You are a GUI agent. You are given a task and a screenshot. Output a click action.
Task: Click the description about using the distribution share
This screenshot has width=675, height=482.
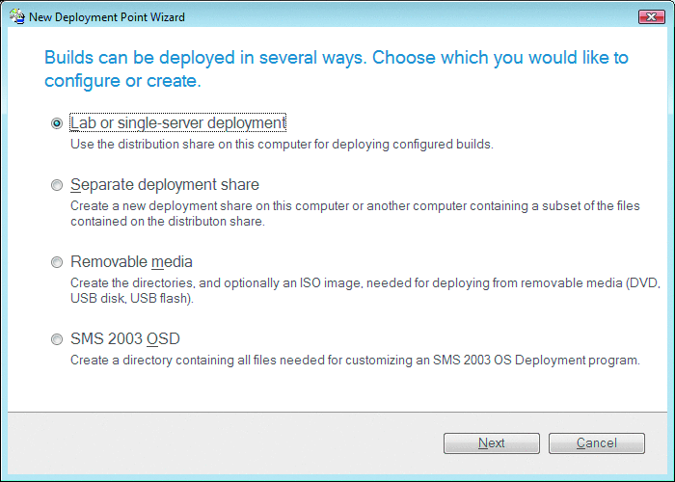click(282, 144)
